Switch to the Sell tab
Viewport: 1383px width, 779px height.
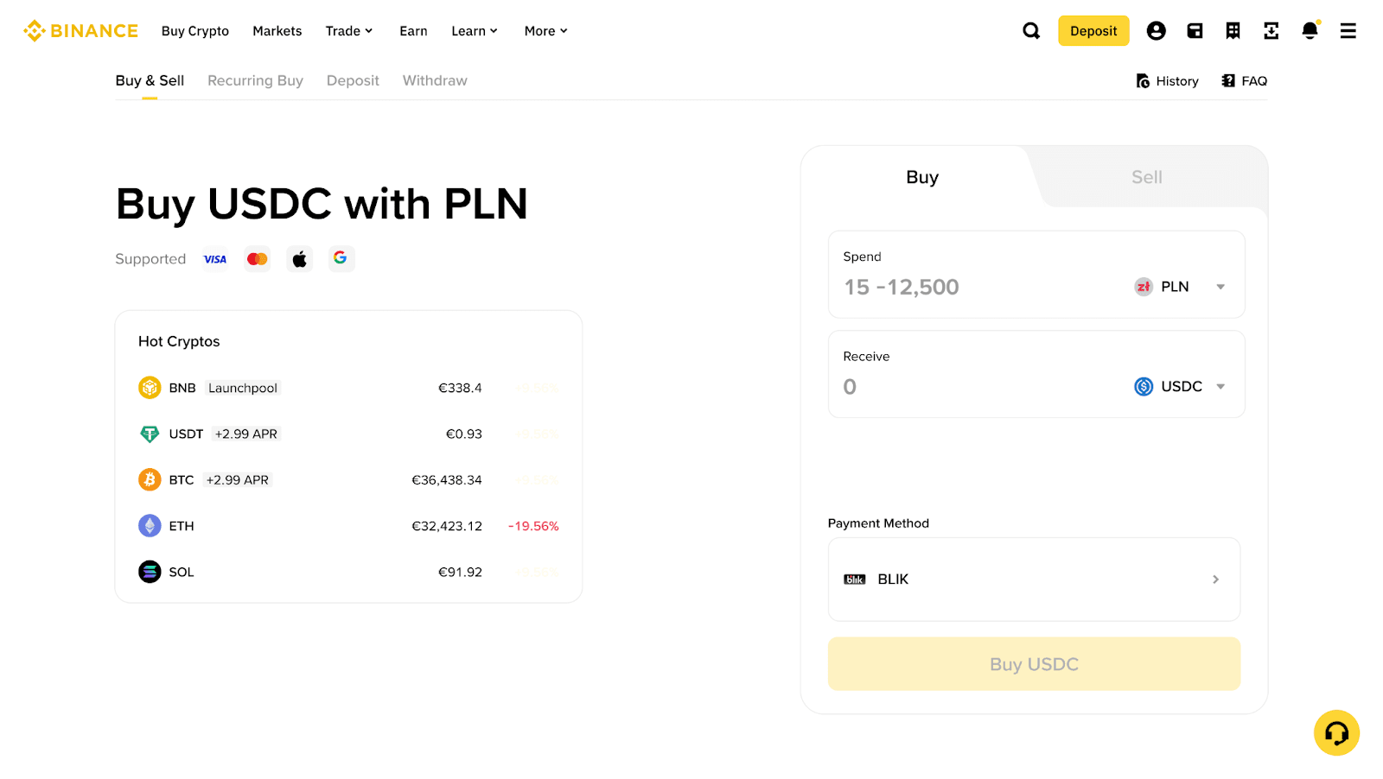coord(1146,177)
